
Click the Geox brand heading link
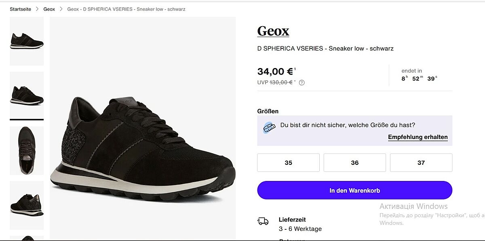click(273, 31)
